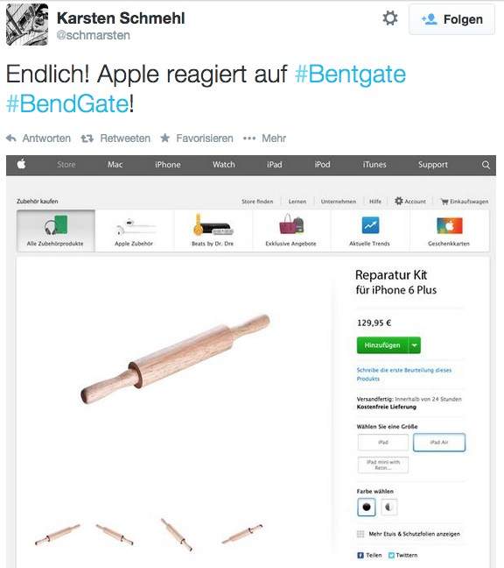Open the #Bentgate hashtag link
Viewport: 504px width, 568px height.
pos(350,75)
